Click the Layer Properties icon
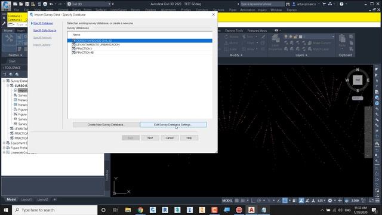Image resolution: width=382 pixels, height=215 pixels. [x=275, y=42]
